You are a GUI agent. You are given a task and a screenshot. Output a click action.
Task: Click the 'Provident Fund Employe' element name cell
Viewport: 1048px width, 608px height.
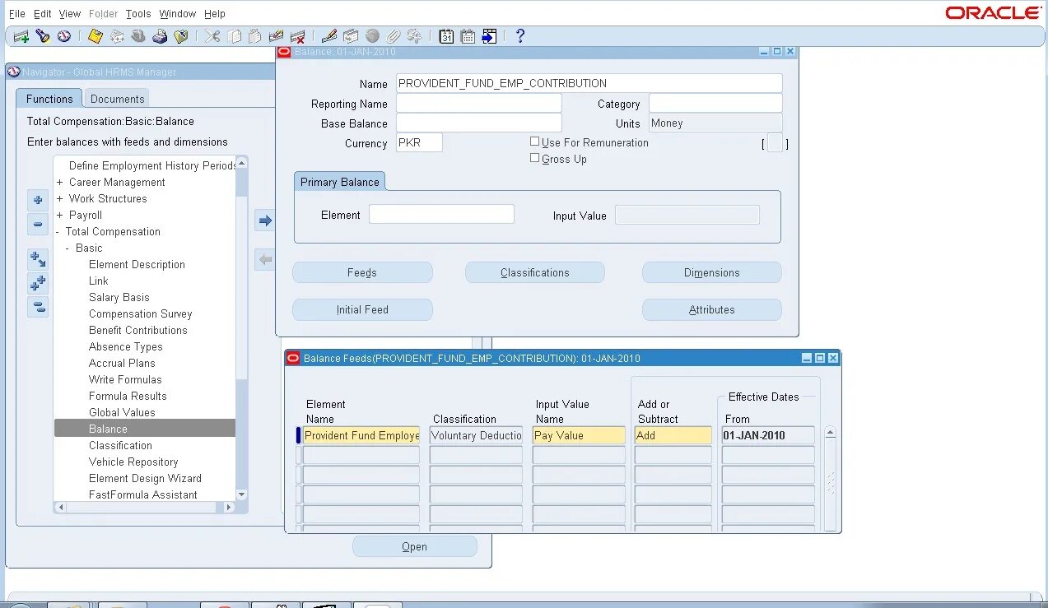pos(361,435)
